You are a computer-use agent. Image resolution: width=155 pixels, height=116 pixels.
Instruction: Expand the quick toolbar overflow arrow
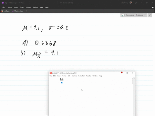pyautogui.click(x=26, y=11)
